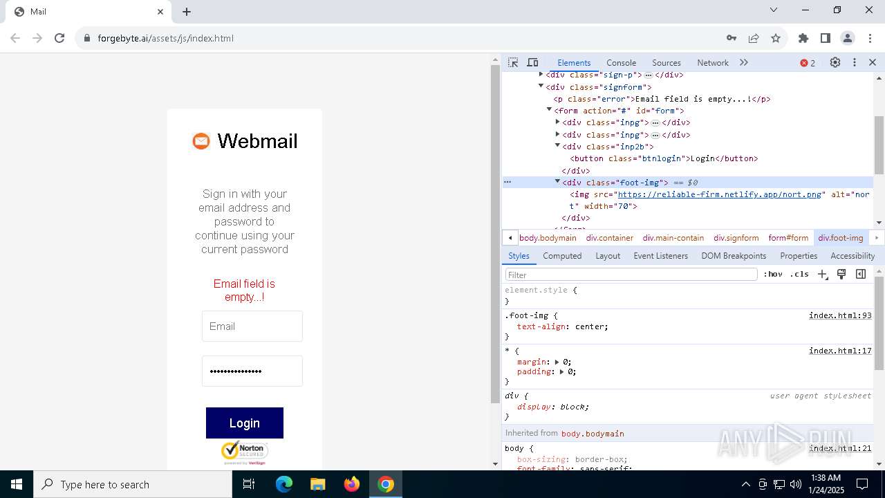Image resolution: width=885 pixels, height=498 pixels.
Task: Open the Computed styles tab
Action: tap(562, 256)
